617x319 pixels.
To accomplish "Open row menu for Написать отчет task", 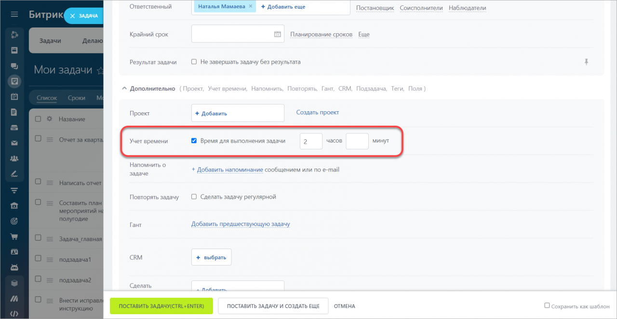I will coord(49,183).
